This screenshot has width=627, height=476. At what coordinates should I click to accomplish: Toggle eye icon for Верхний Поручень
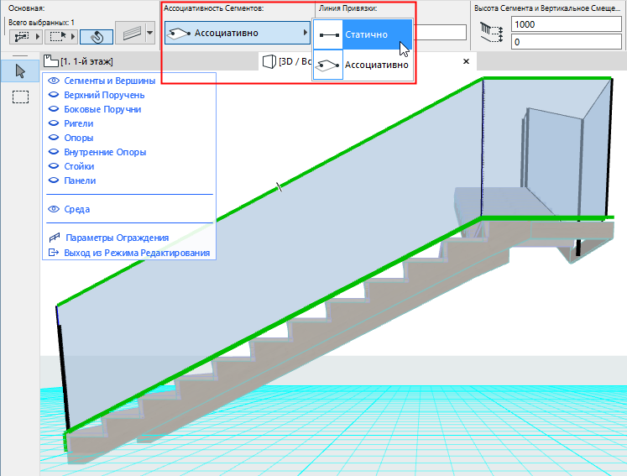55,95
